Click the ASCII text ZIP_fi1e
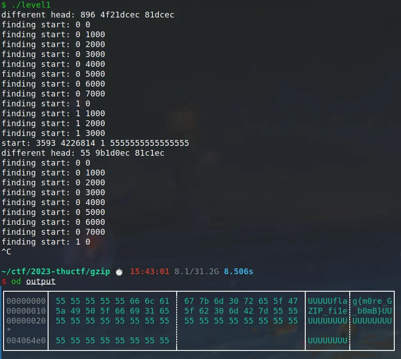The width and height of the screenshot is (401, 359). tap(327, 311)
